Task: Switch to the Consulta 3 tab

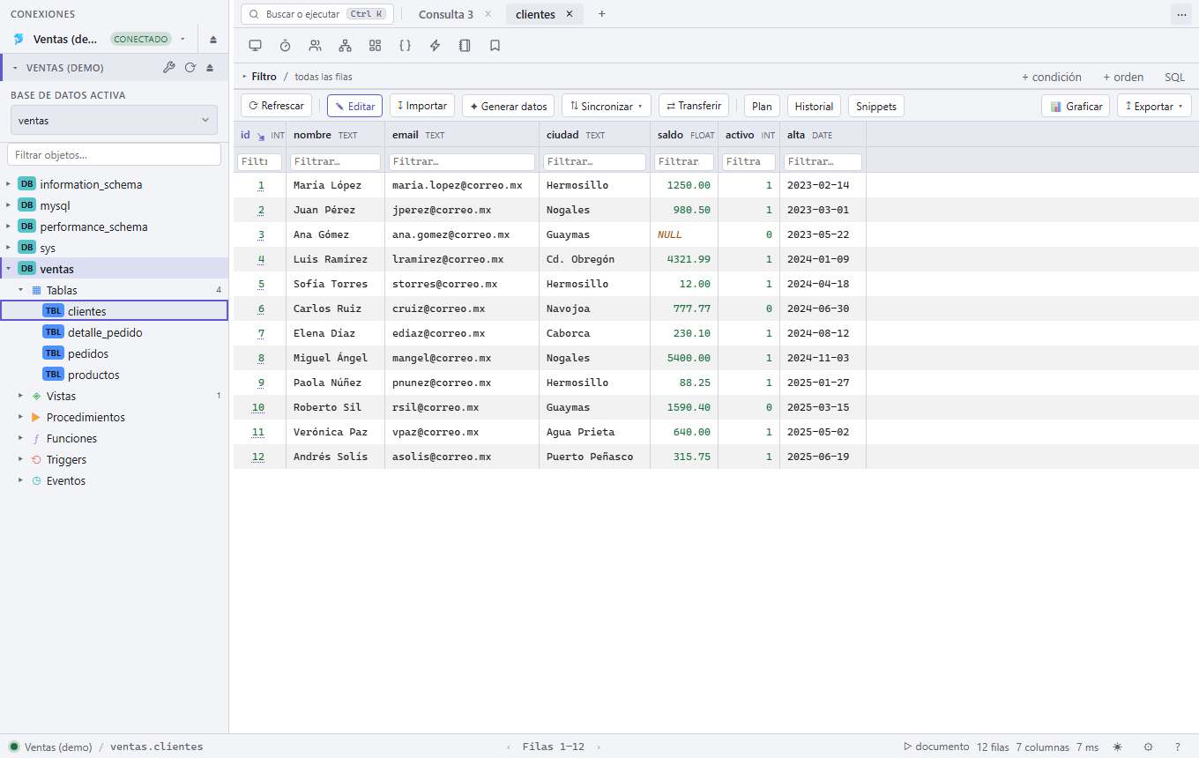Action: click(x=446, y=14)
